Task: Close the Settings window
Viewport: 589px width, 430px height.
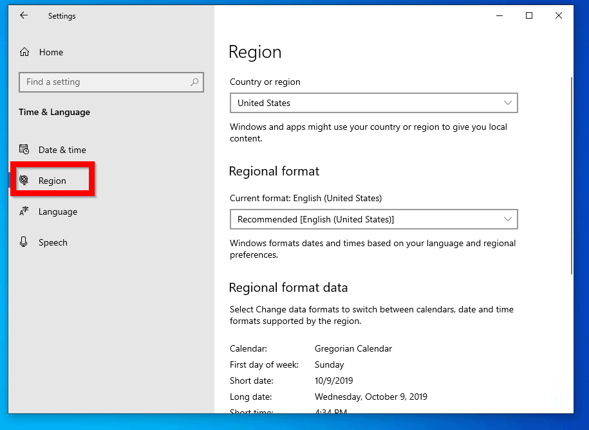Action: 559,15
